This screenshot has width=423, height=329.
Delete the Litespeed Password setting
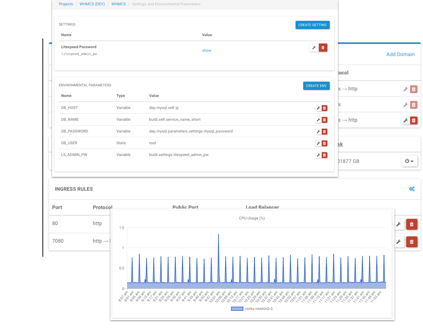point(323,48)
